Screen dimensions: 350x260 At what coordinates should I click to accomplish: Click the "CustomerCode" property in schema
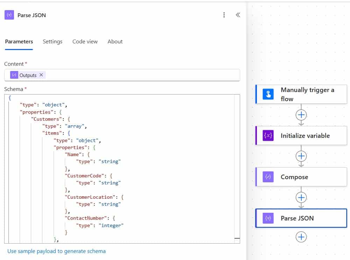pos(84,176)
